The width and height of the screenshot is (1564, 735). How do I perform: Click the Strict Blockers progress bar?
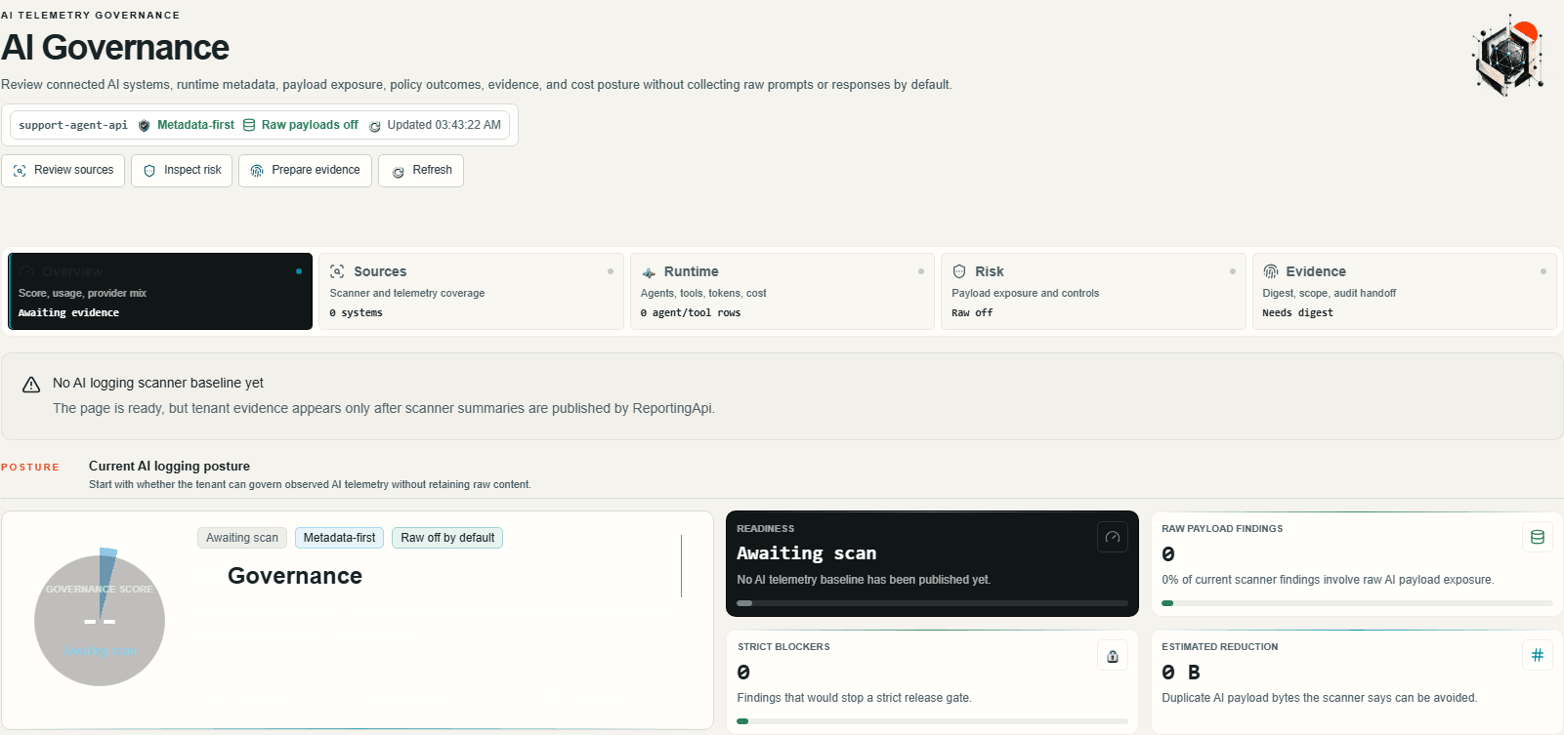pyautogui.click(x=932, y=721)
